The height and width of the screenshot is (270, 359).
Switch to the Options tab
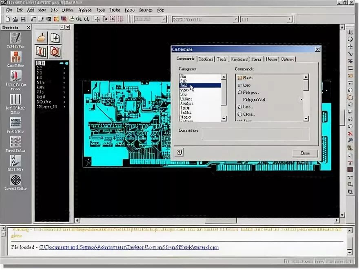pyautogui.click(x=288, y=59)
